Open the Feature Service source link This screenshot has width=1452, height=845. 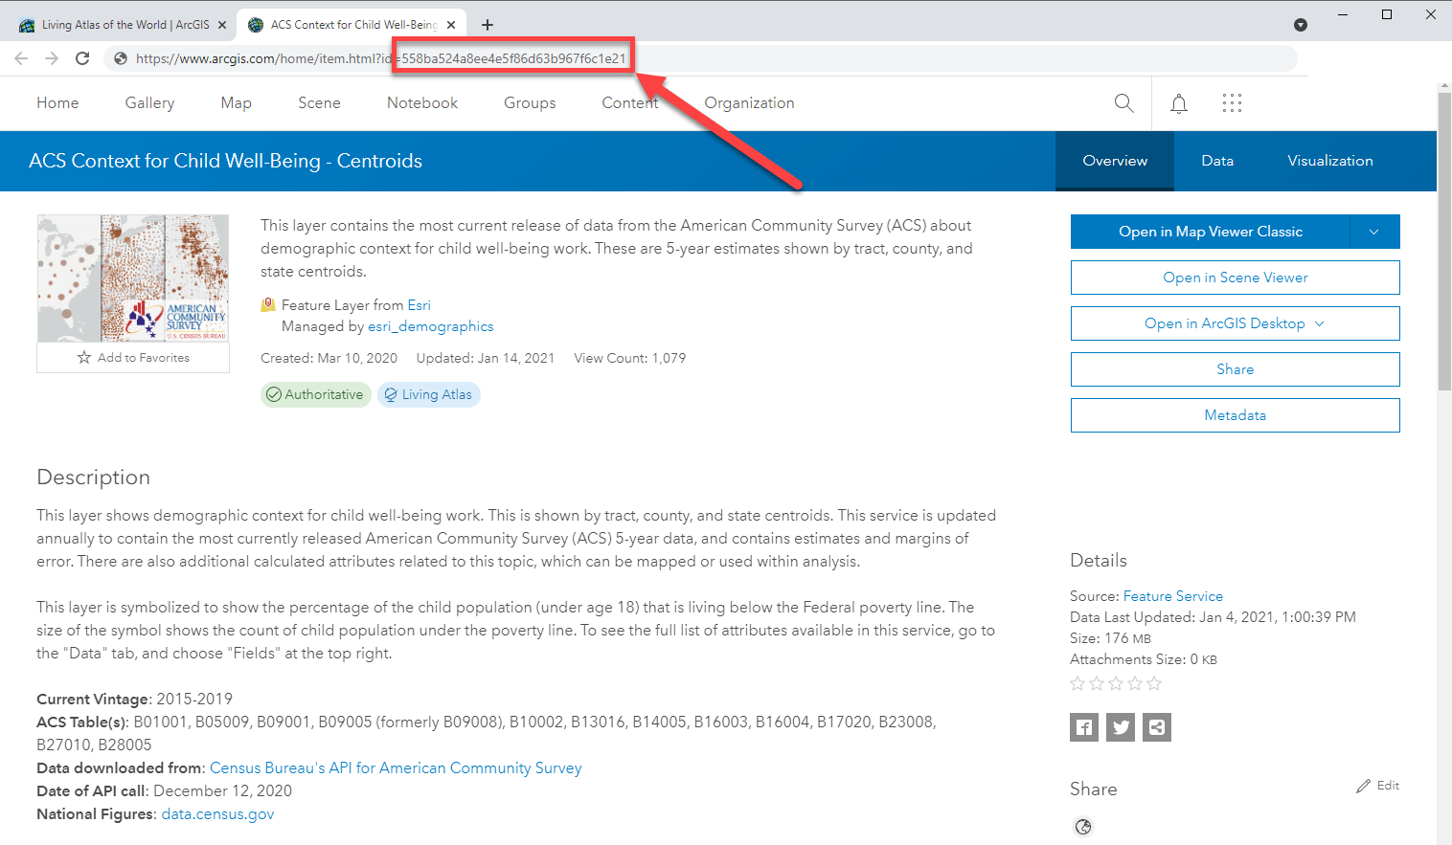point(1173,596)
